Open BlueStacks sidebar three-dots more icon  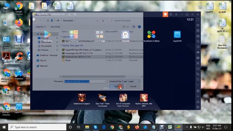click(x=198, y=85)
